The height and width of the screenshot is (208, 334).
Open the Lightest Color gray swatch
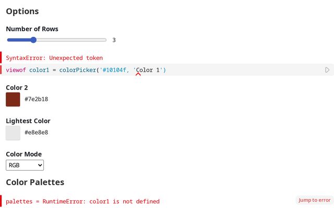click(13, 133)
